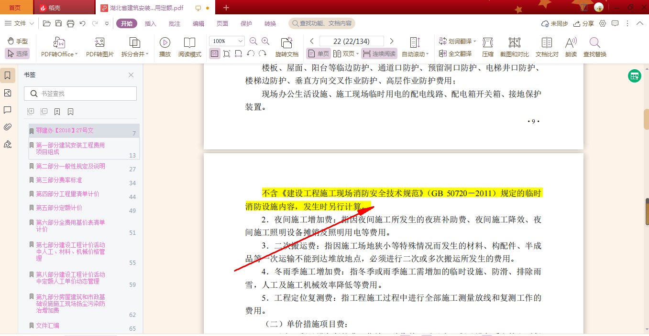The width and height of the screenshot is (649, 336).
Task: Switch to the 插入 ribbon tab
Action: [151, 23]
